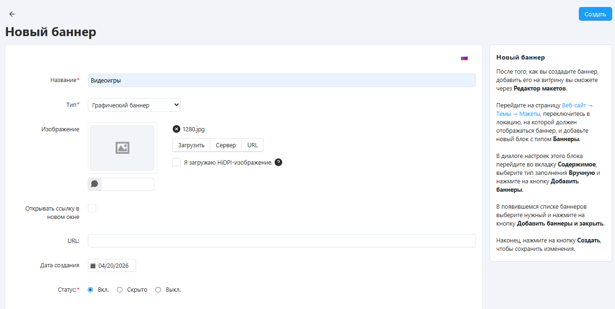This screenshot has width=615, height=309.
Task: Select the Выкл. status radio button
Action: (x=158, y=290)
